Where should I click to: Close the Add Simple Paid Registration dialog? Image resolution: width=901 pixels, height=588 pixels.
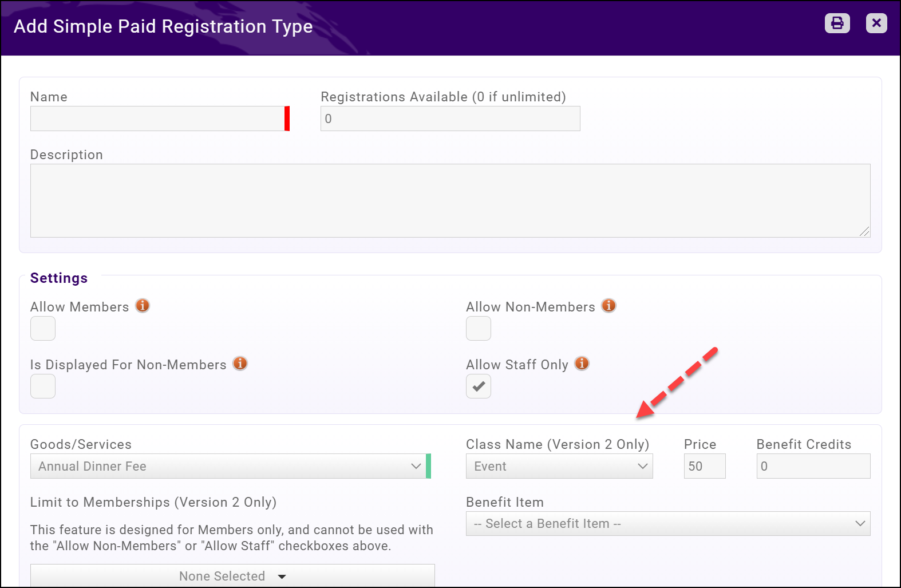point(876,23)
